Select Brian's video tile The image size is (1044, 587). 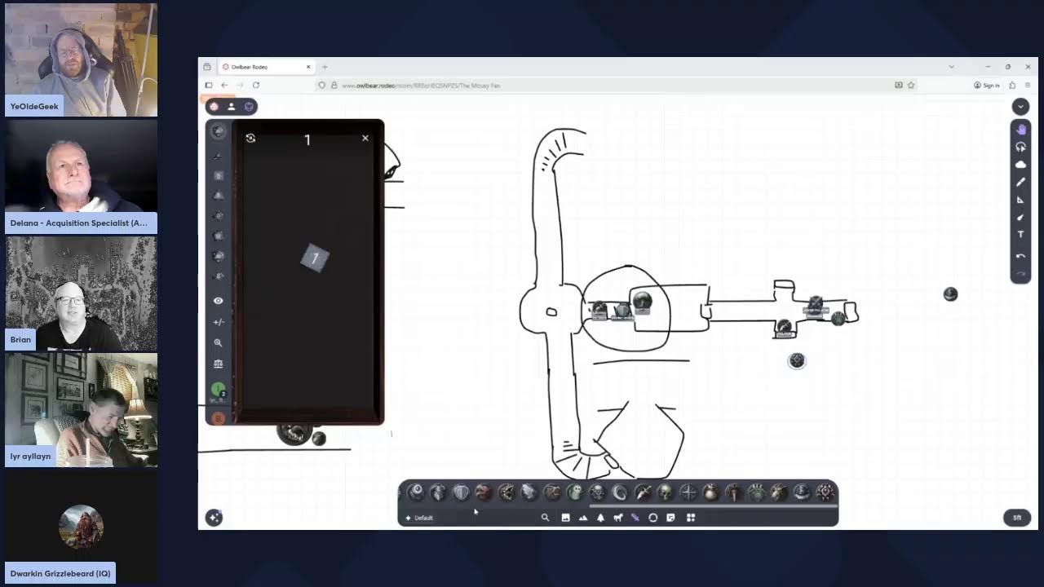pyautogui.click(x=81, y=293)
